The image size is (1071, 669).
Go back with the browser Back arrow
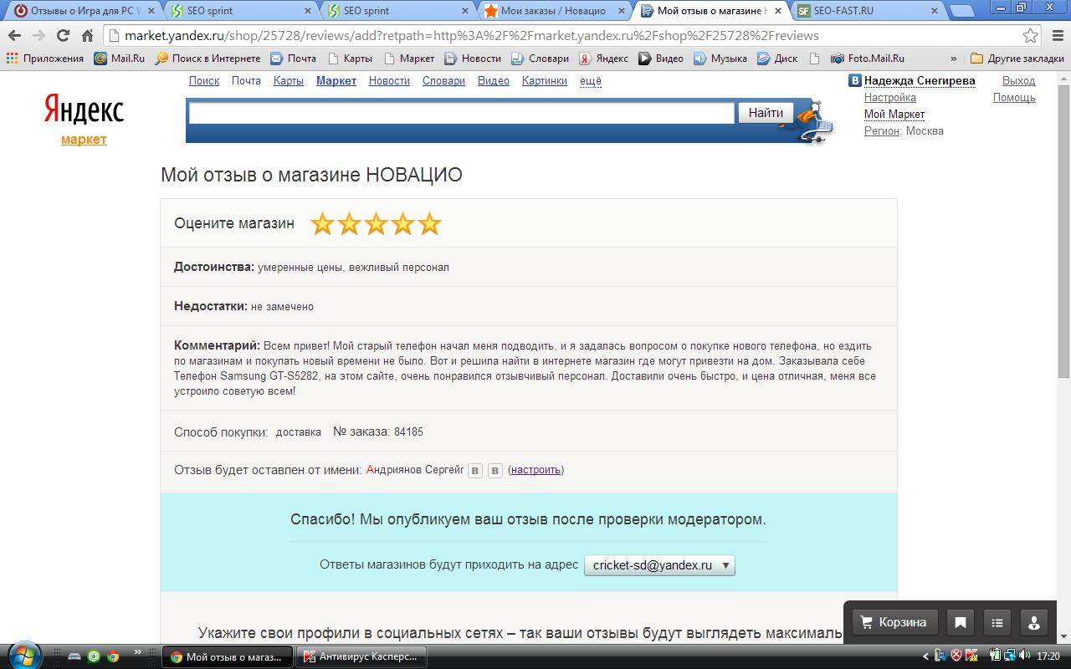point(14,36)
